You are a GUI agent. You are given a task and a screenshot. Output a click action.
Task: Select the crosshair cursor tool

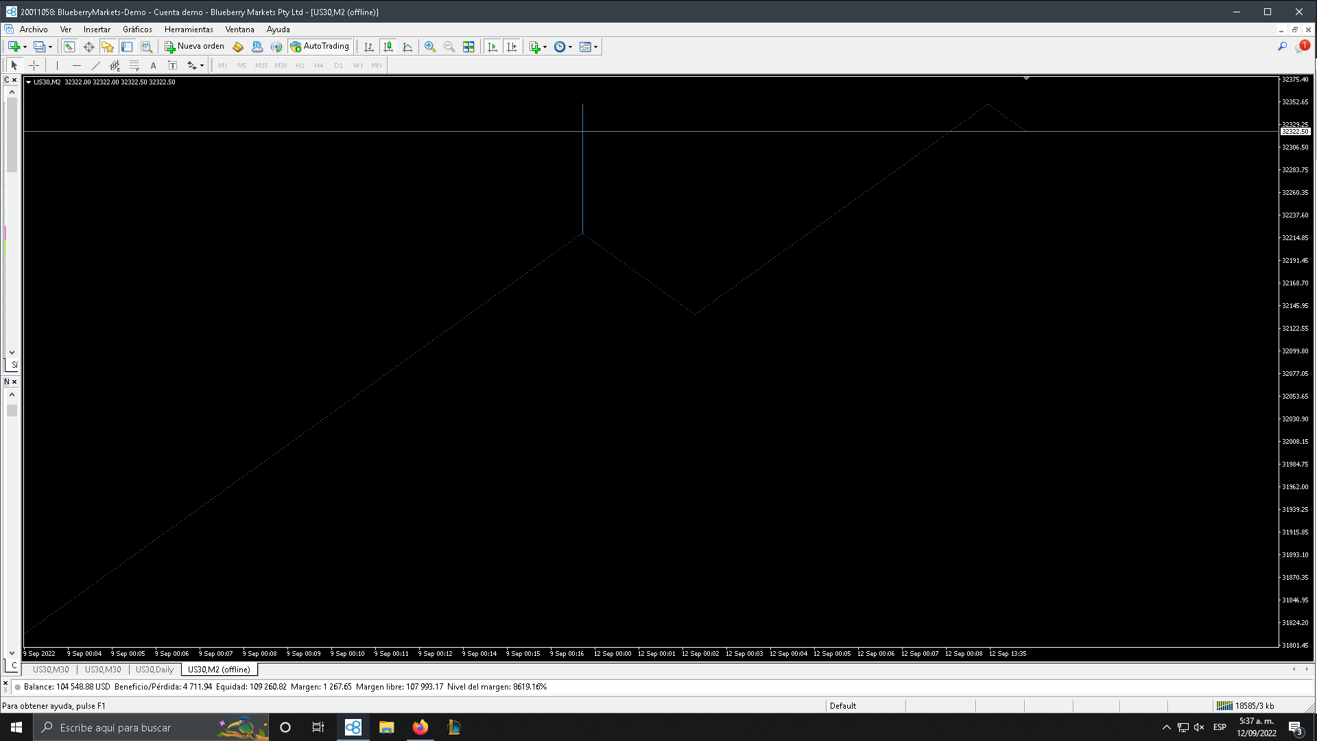pyautogui.click(x=34, y=66)
